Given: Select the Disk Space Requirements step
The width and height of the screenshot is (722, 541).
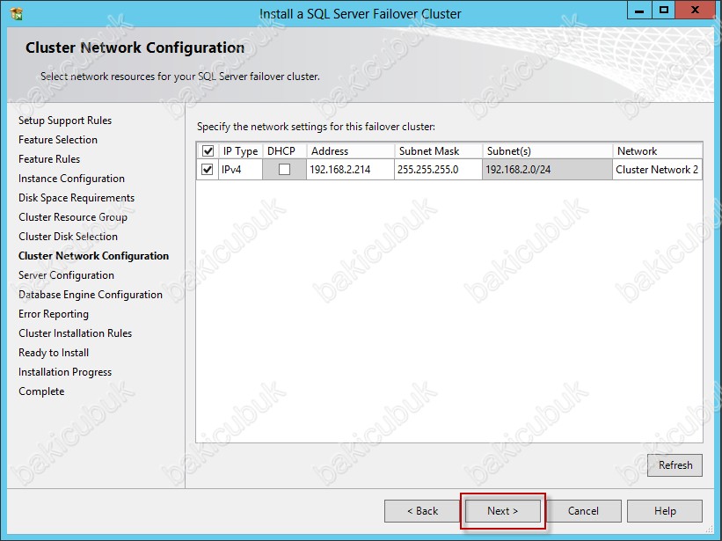Looking at the screenshot, I should click(77, 198).
